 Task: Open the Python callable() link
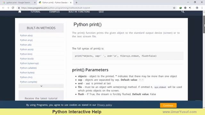click(28, 68)
